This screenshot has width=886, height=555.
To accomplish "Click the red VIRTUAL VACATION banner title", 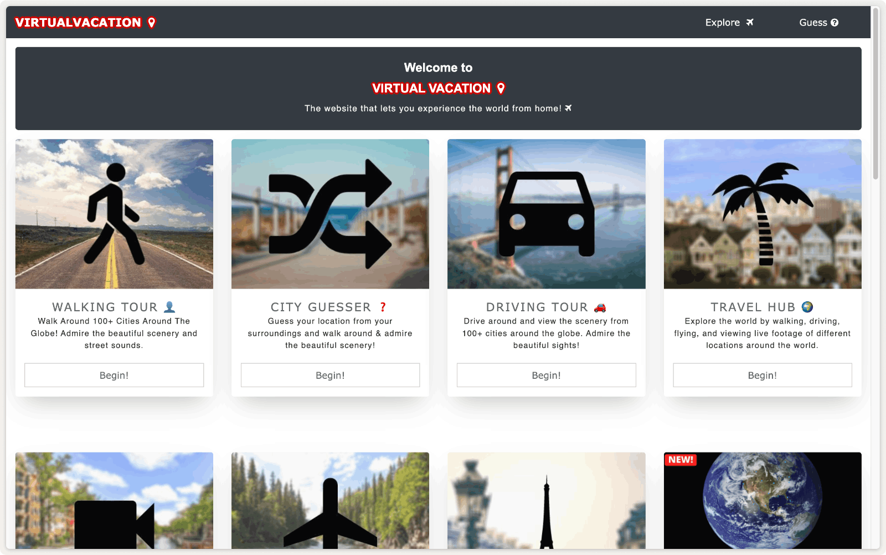I will coord(431,88).
